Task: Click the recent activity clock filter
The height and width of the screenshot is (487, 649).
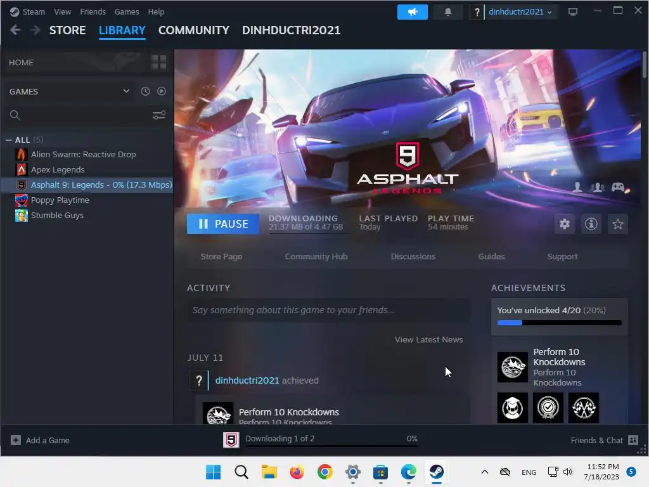Action: [x=145, y=91]
